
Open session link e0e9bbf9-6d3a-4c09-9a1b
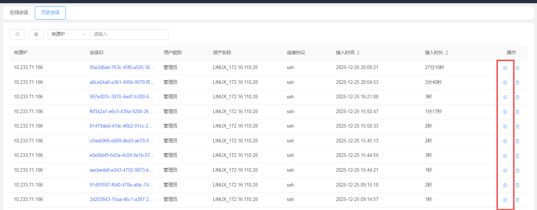click(x=122, y=155)
